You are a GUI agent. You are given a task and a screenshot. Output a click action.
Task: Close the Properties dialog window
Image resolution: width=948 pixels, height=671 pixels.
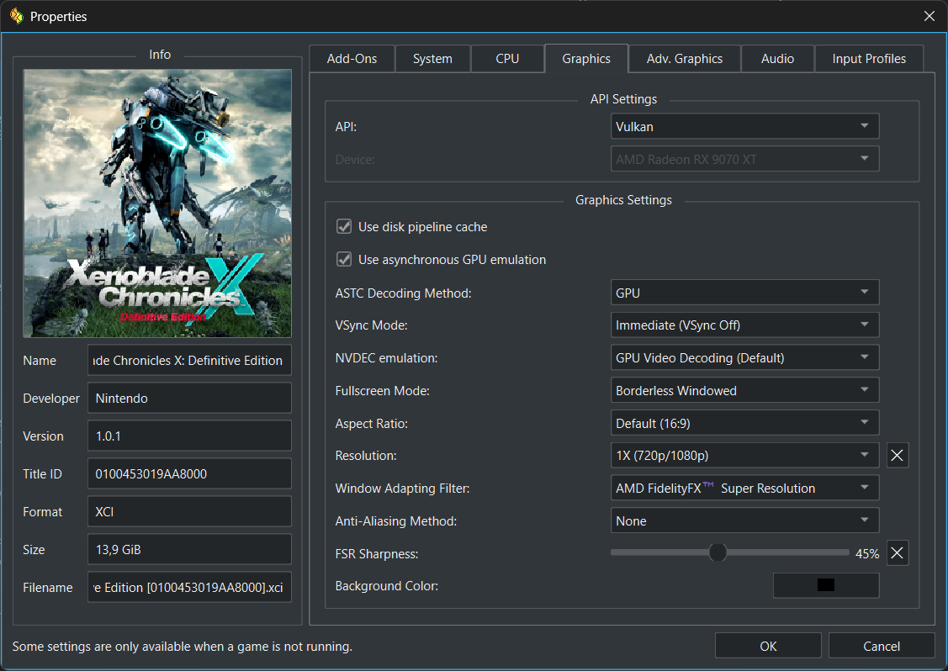[x=929, y=16]
